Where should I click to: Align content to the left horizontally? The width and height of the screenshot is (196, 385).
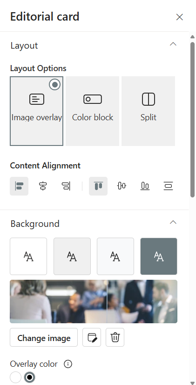(x=19, y=186)
